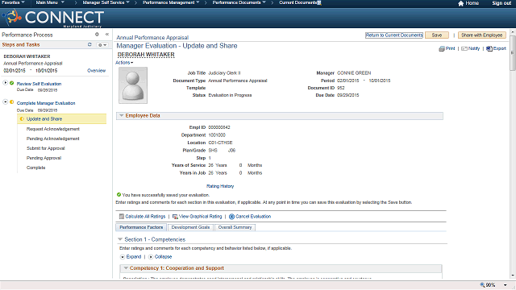This screenshot has height=290, width=516.
Task: Open Review Self Evaluation link
Action: point(39,84)
